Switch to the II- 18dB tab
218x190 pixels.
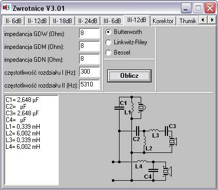(x=62, y=21)
